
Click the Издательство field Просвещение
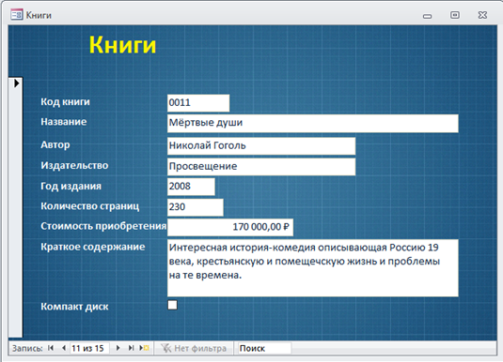click(x=261, y=166)
